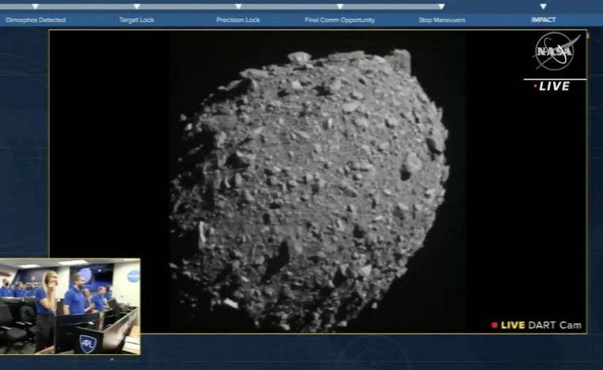Select the Target Lock milestone label

[136, 20]
